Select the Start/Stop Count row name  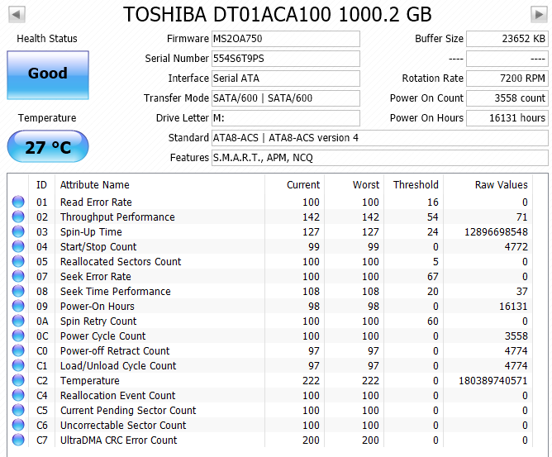(x=98, y=247)
